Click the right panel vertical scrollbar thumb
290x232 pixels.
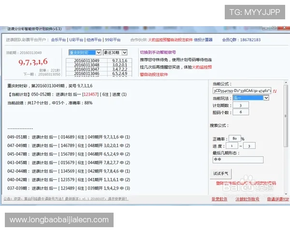pos(286,116)
